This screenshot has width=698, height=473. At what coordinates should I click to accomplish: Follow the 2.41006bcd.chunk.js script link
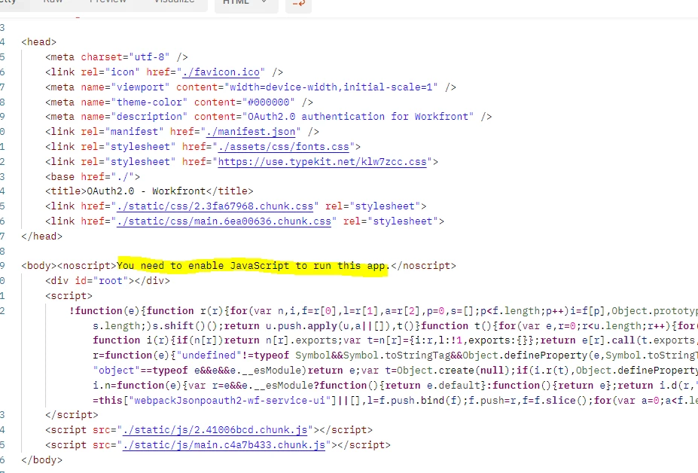[x=215, y=430]
